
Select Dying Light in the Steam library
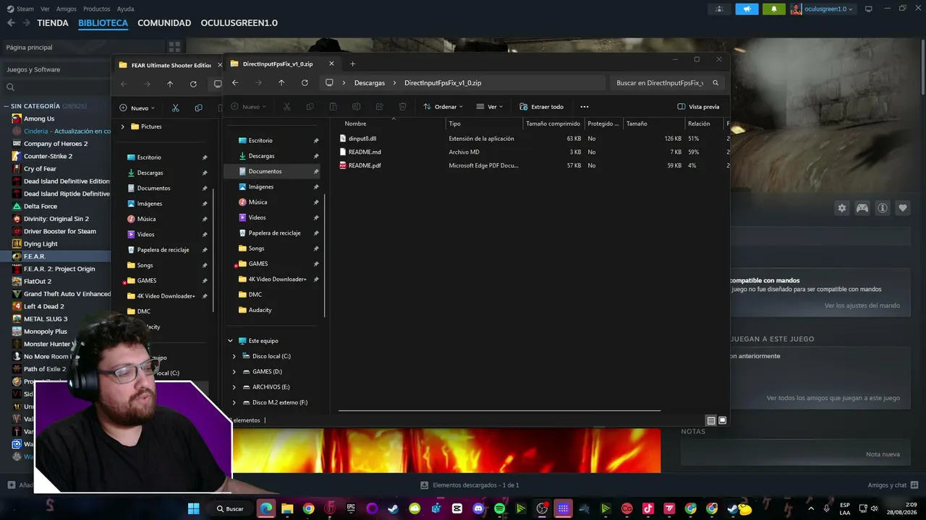point(41,244)
